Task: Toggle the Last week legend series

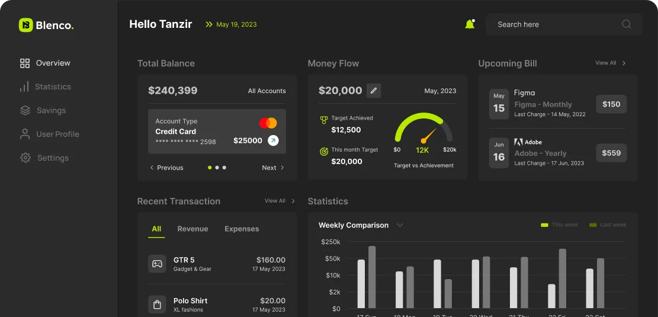Action: coord(608,225)
